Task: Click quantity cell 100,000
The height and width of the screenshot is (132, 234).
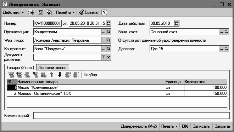Action: [206, 87]
